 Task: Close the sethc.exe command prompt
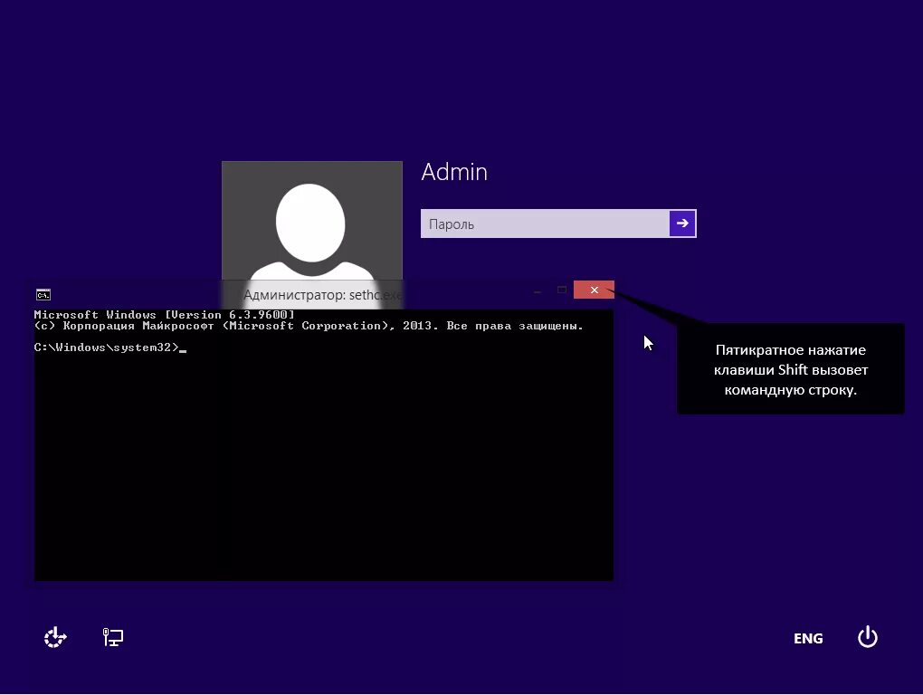coord(594,290)
